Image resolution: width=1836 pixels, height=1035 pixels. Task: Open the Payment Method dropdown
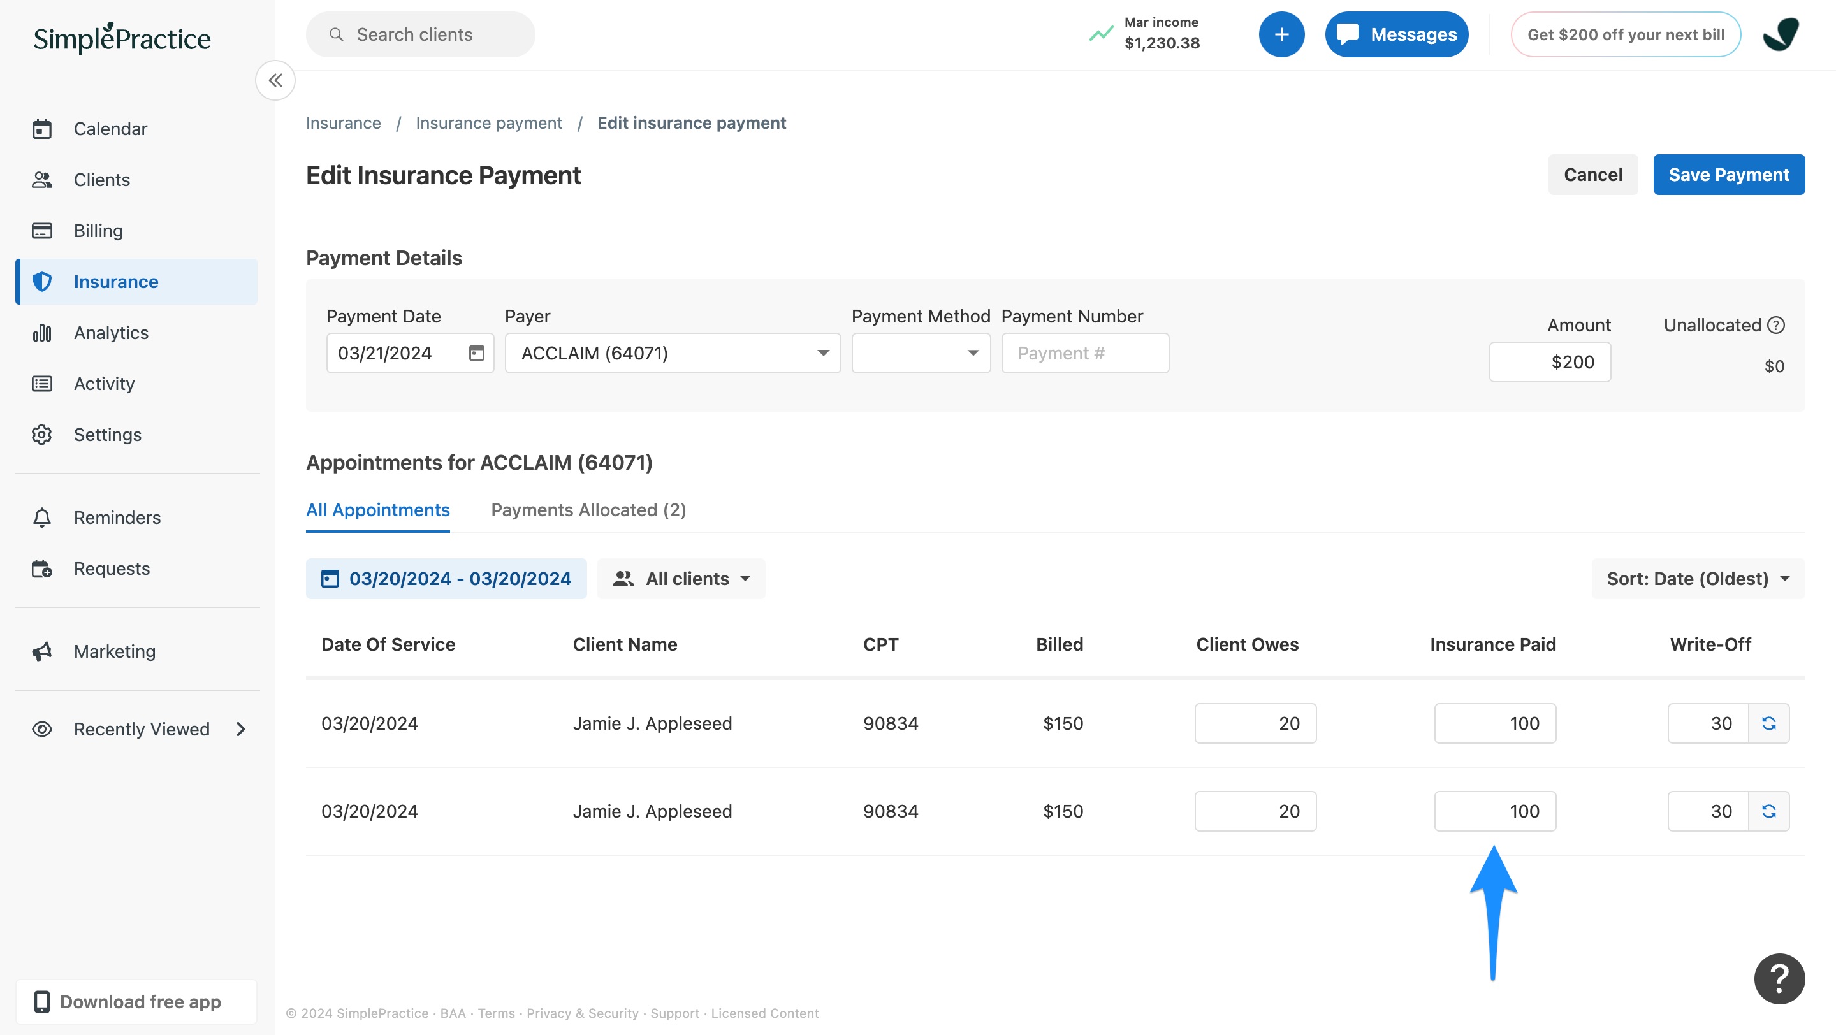coord(921,352)
